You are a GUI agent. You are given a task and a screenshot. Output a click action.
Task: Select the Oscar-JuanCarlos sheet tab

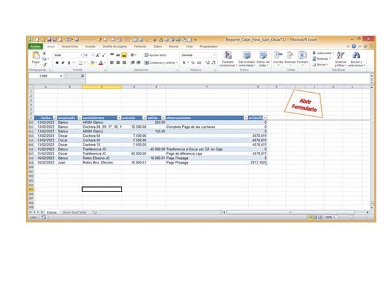[x=74, y=212]
